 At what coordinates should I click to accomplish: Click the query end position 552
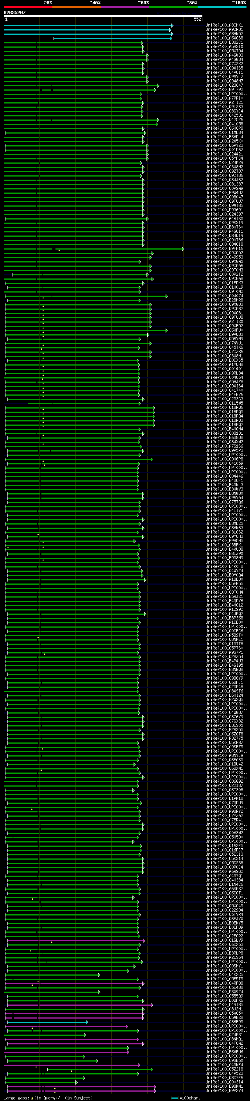pos(197,19)
